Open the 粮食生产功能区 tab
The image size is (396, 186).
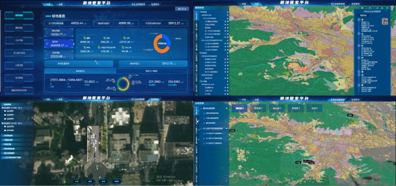(x=151, y=71)
